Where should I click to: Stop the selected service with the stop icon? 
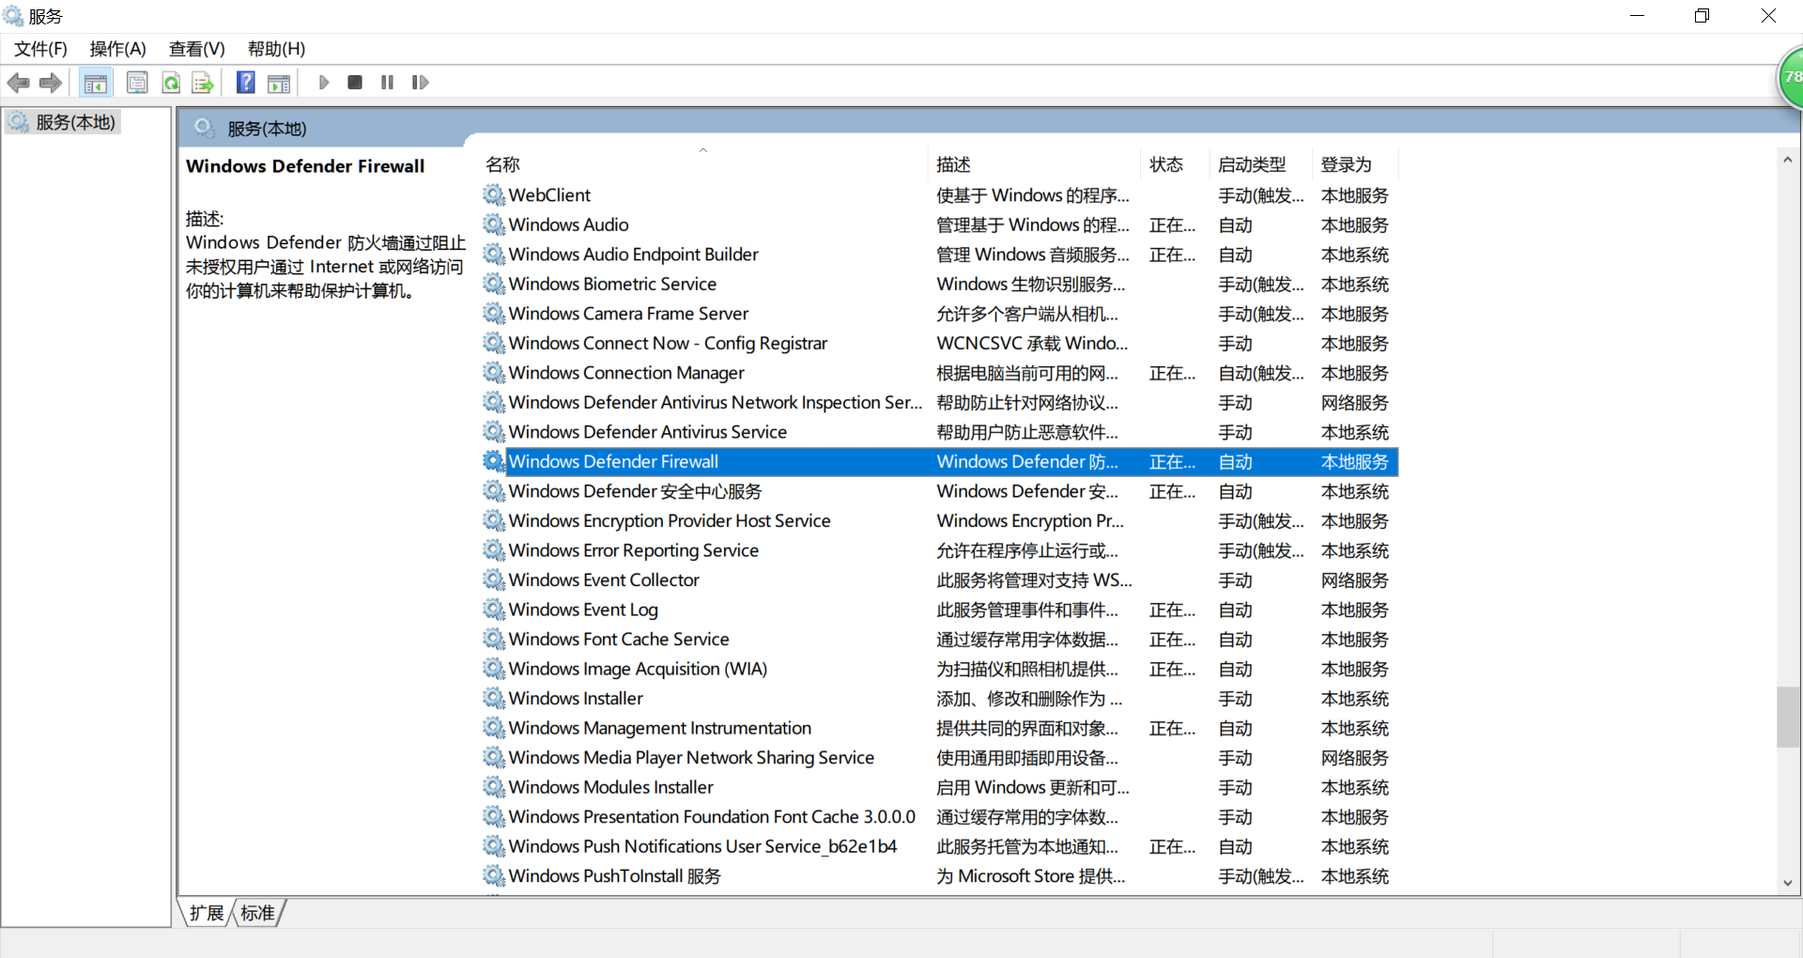point(355,83)
